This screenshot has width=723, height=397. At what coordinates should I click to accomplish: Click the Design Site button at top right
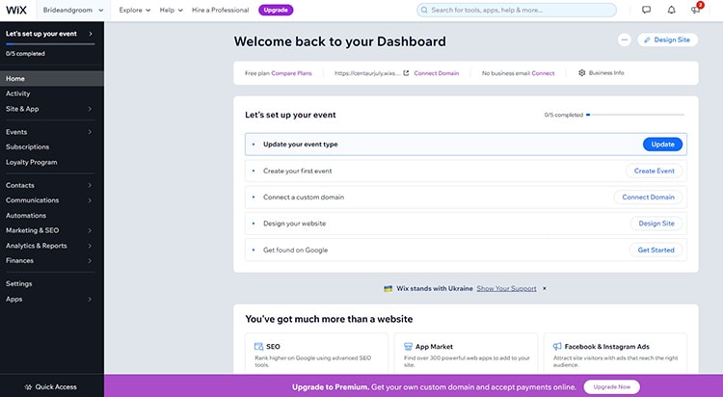(667, 40)
